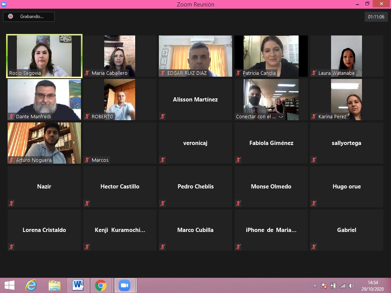Click the name 'Gabriel'
Image resolution: width=391 pixels, height=293 pixels.
tap(347, 230)
